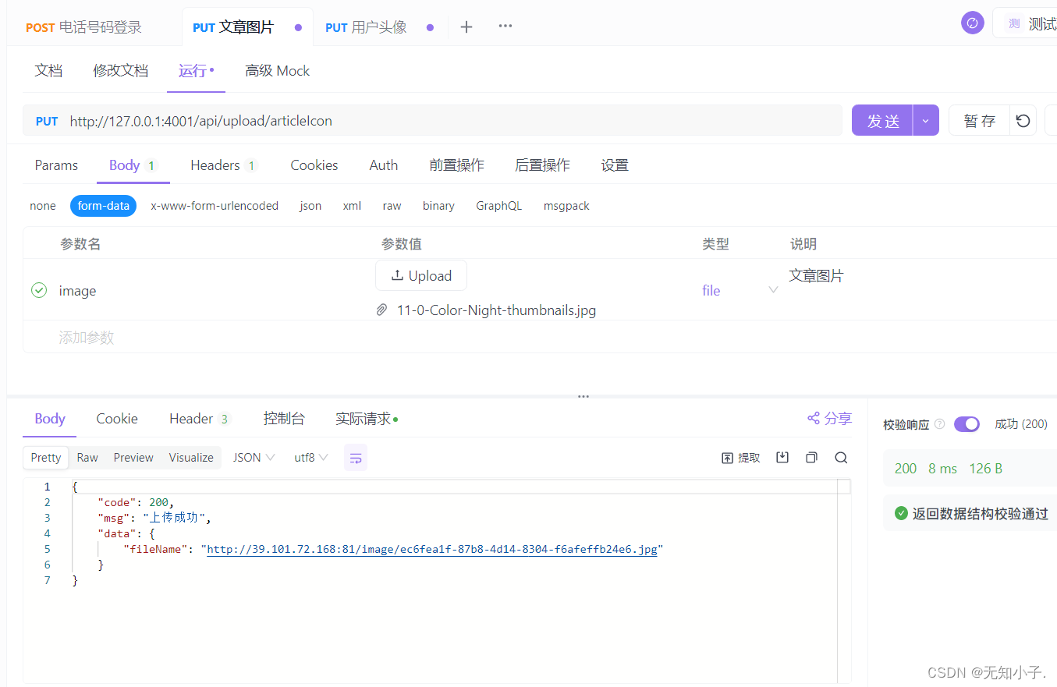Open the utf8 encoding dropdown
Screen dimensions: 1057x687
[x=310, y=458]
